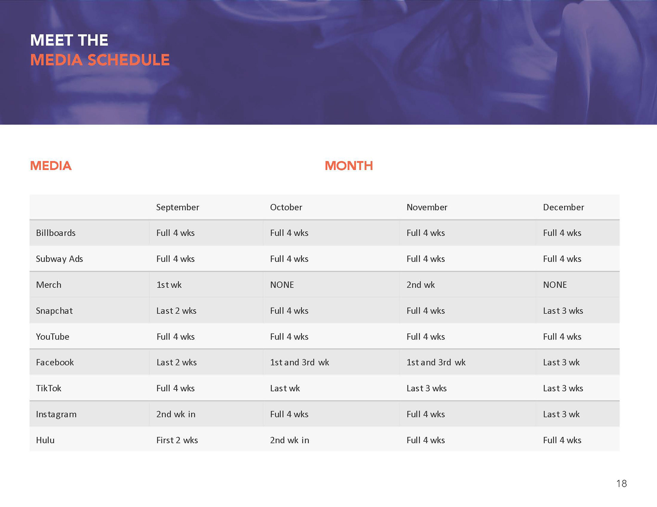Viewport: 657px width, 507px height.
Task: Click the Facebook row label
Action: (55, 362)
